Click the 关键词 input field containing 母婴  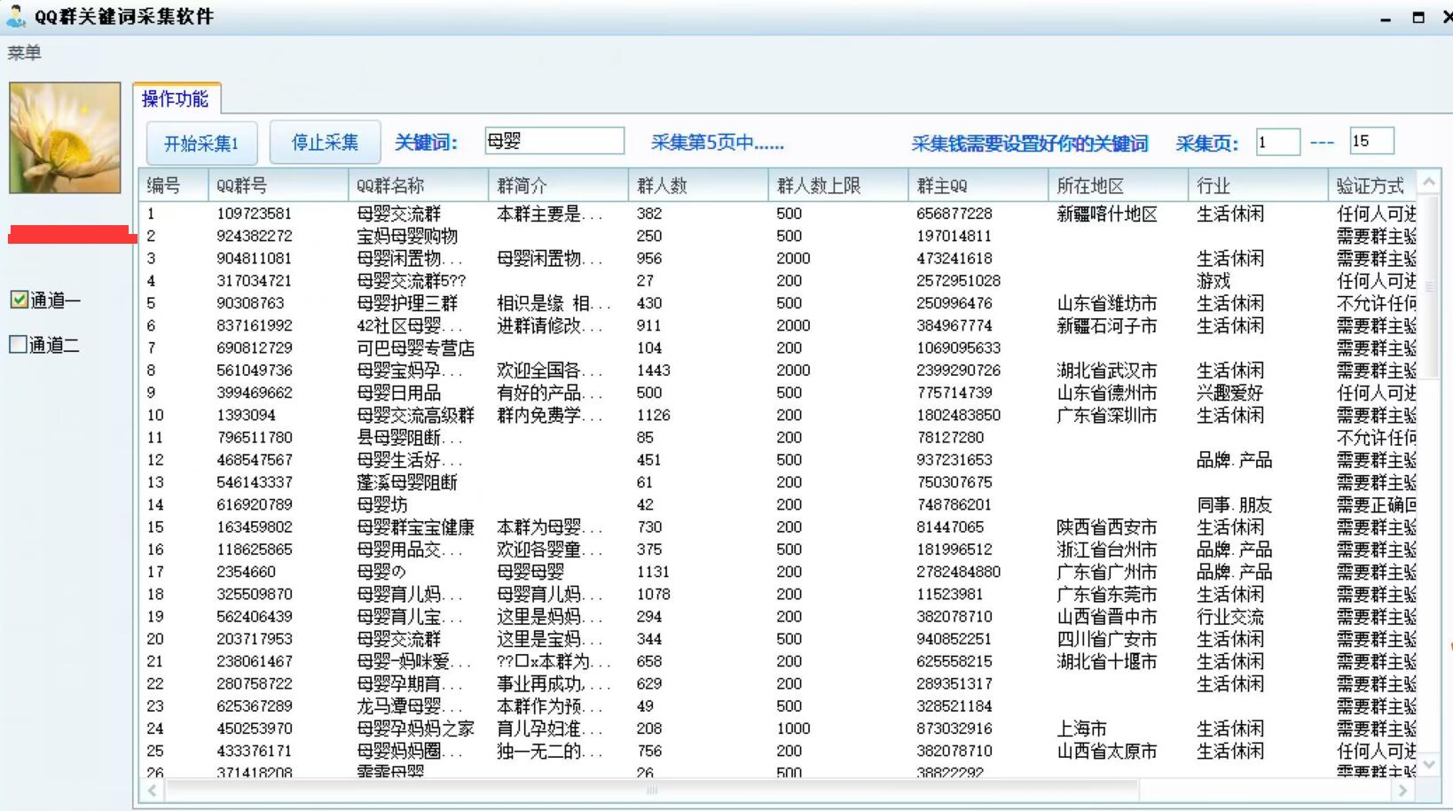554,141
